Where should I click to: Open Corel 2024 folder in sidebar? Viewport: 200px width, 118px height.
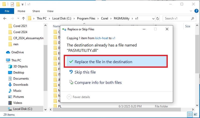[20, 32]
